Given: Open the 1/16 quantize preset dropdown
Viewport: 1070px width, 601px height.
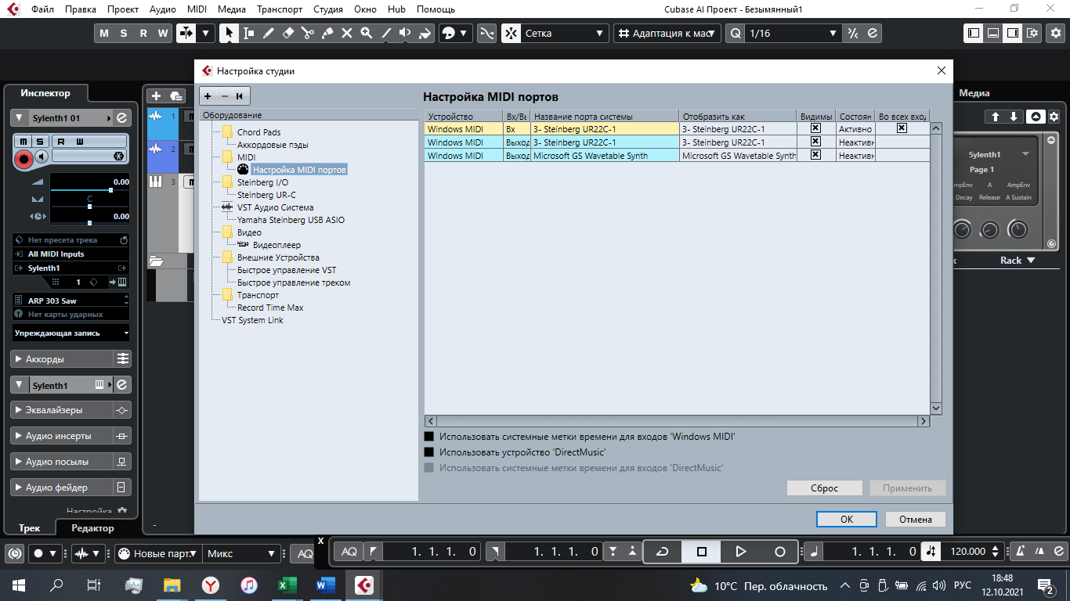Looking at the screenshot, I should coord(793,33).
